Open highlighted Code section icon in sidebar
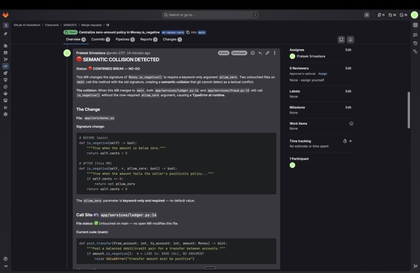Viewport: 420px width, 273px height. (x=5, y=66)
